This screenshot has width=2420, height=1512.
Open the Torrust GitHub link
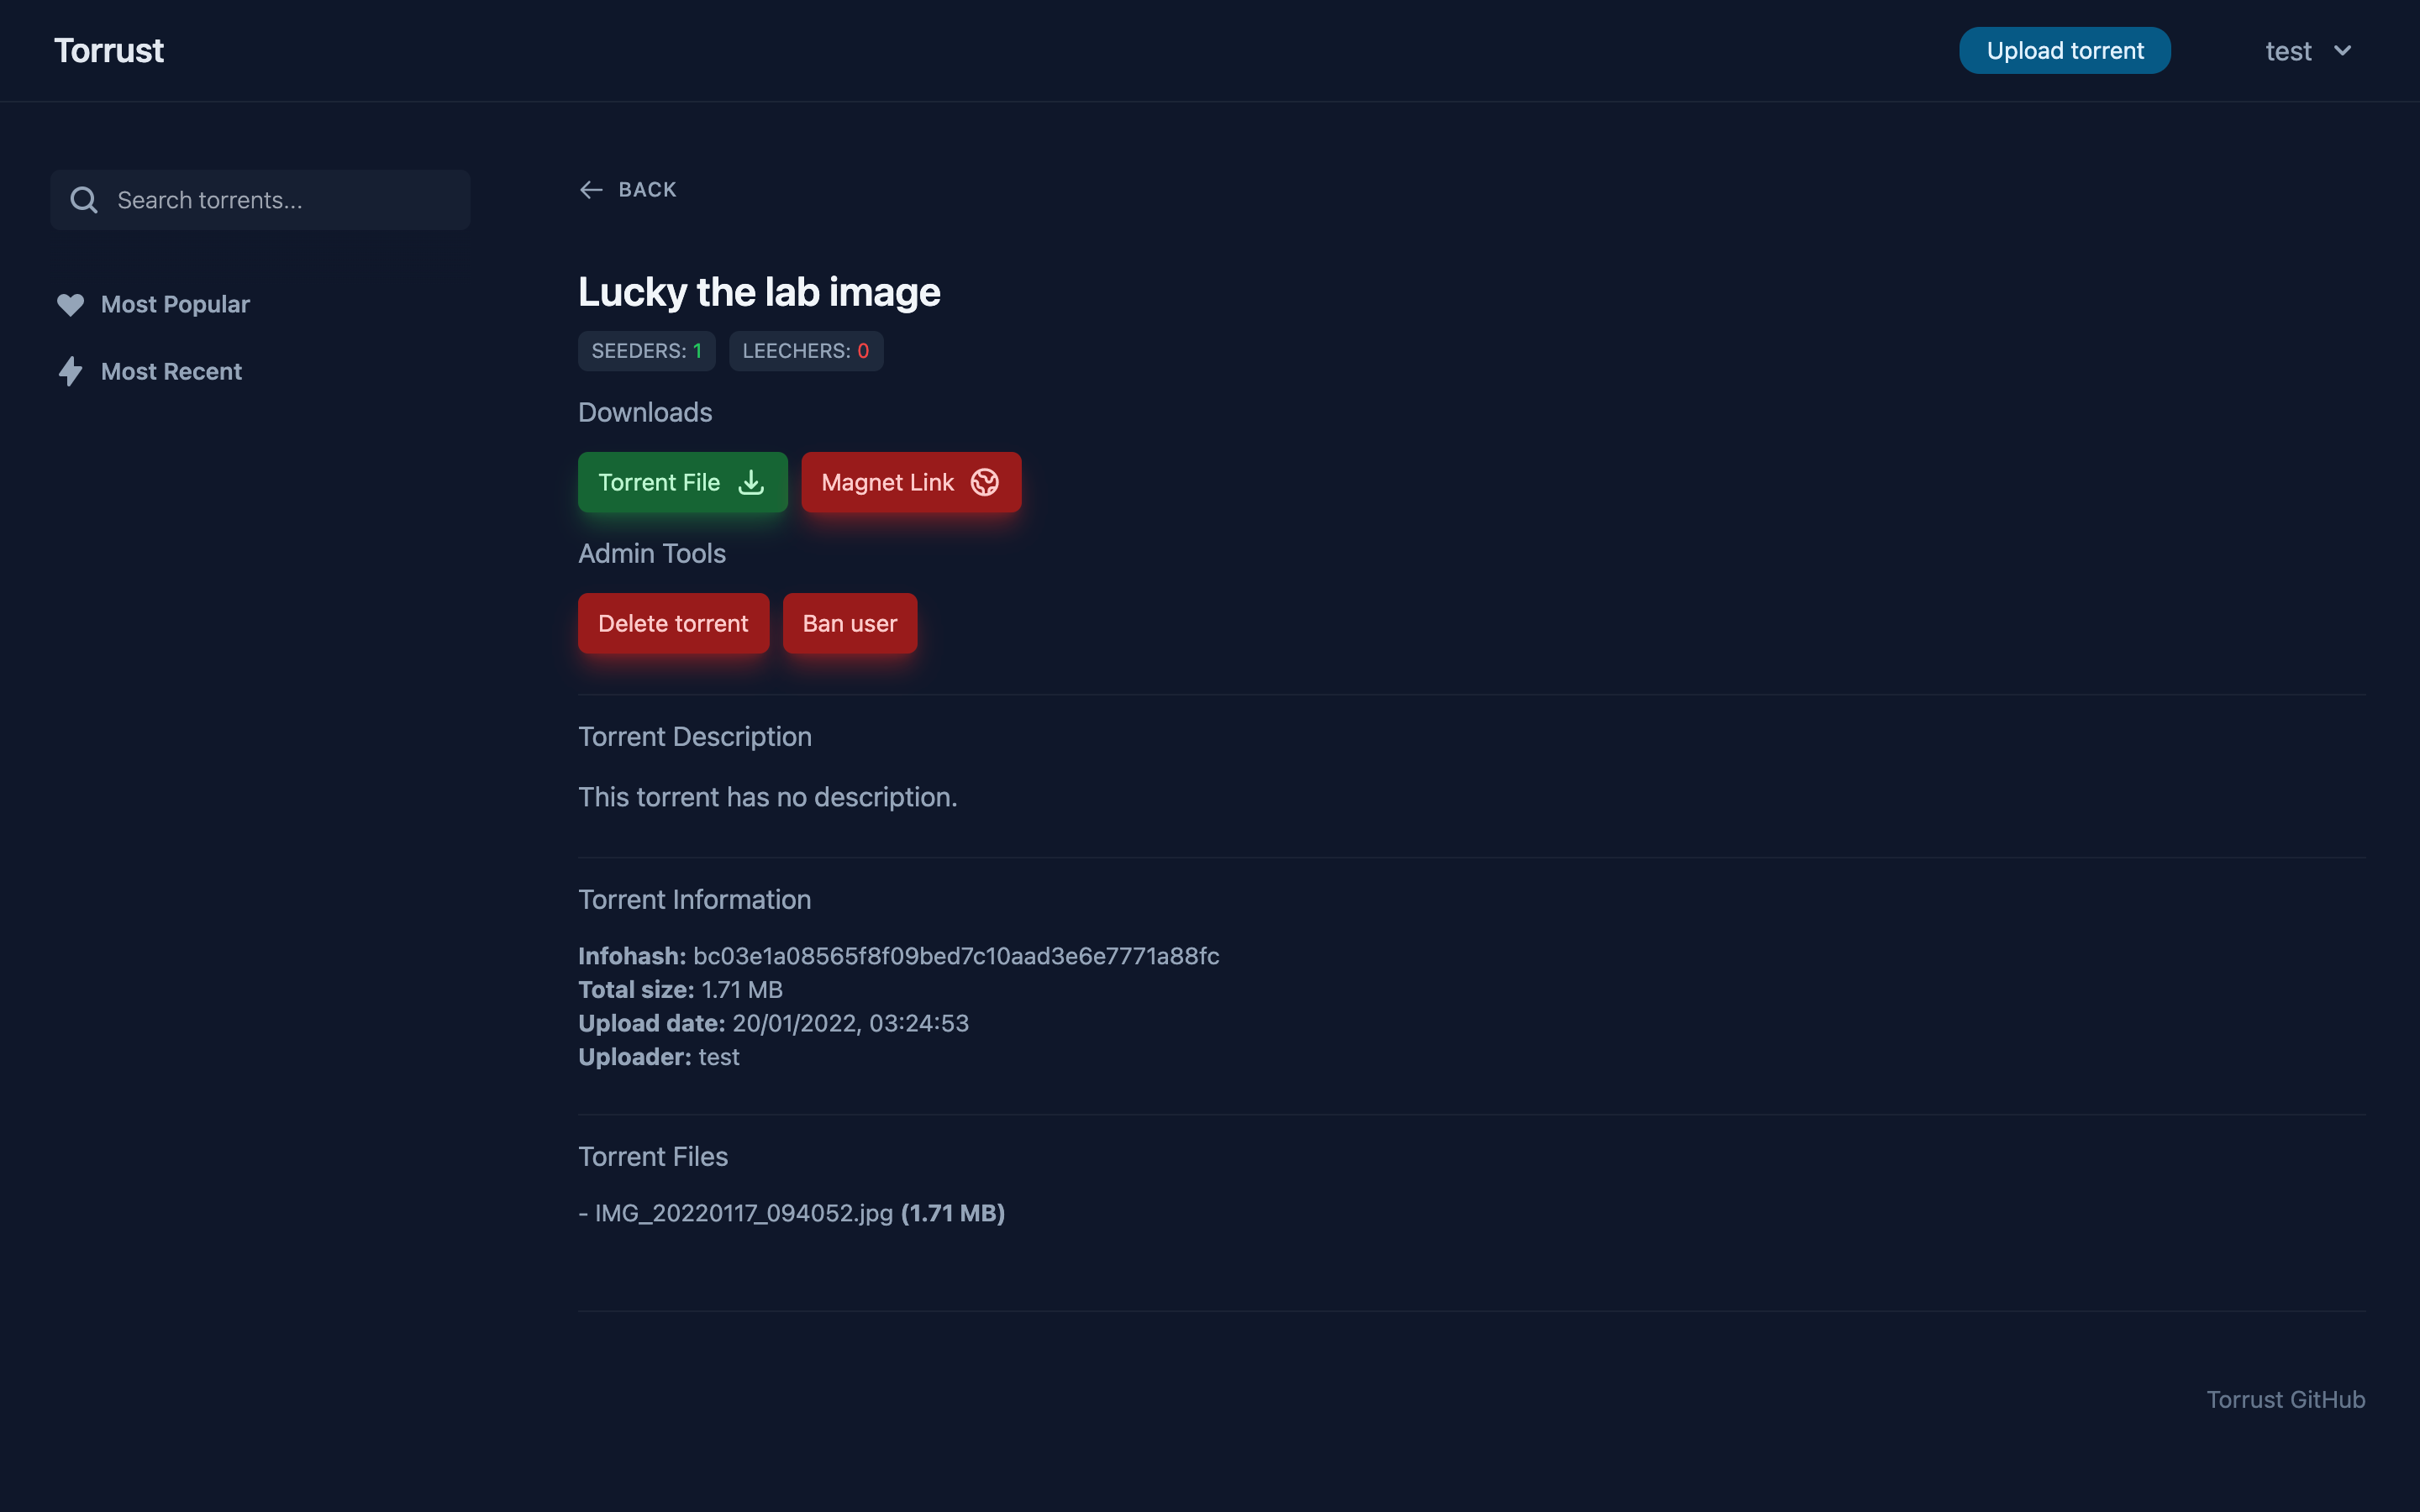[x=2284, y=1397]
